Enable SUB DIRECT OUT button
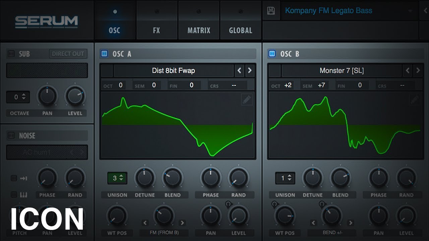Image resolution: width=429 pixels, height=241 pixels. [68, 54]
